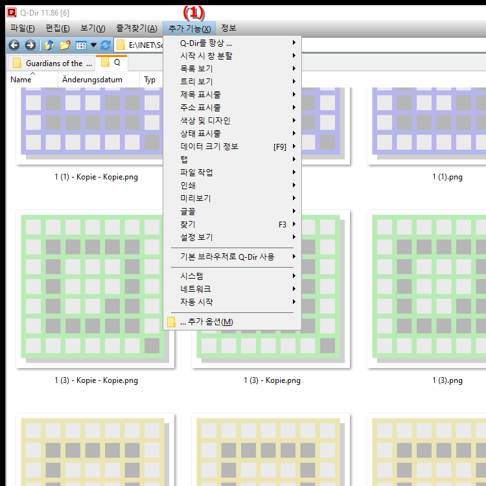
Task: Open the ... 추가 옵션(M) entry
Action: pos(232,321)
